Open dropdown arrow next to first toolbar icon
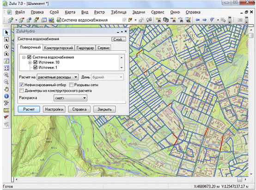Viewport: 256px width, 190px height. 16,20
